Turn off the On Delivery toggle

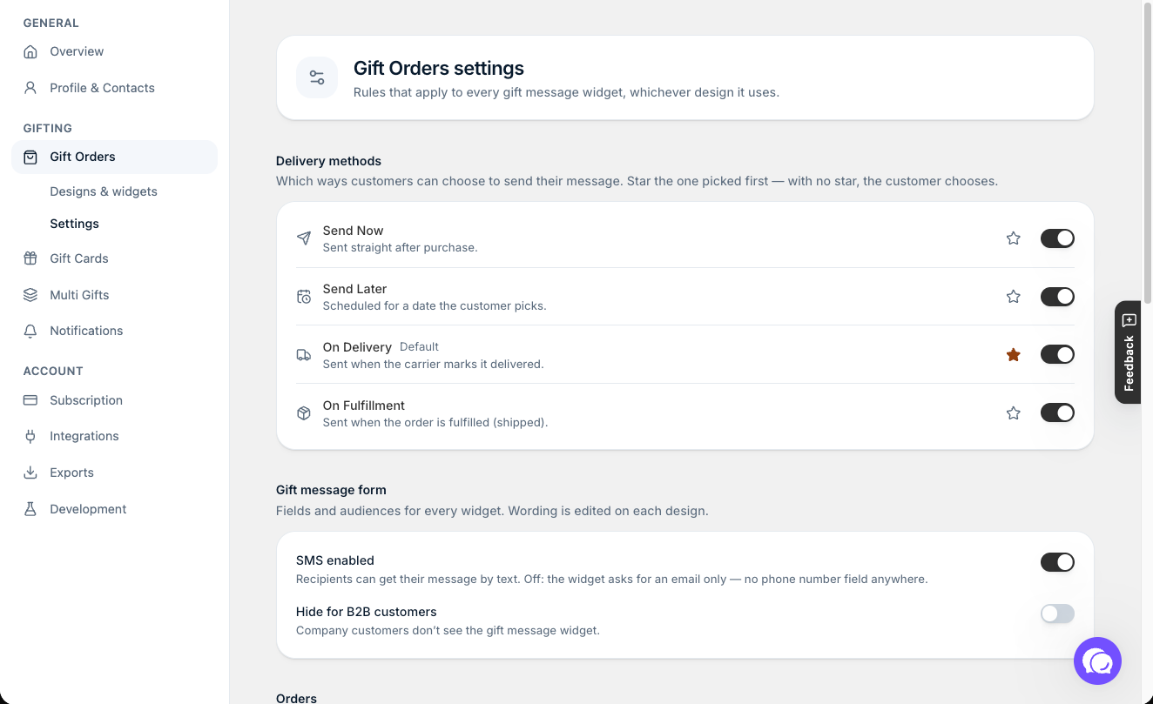1057,355
